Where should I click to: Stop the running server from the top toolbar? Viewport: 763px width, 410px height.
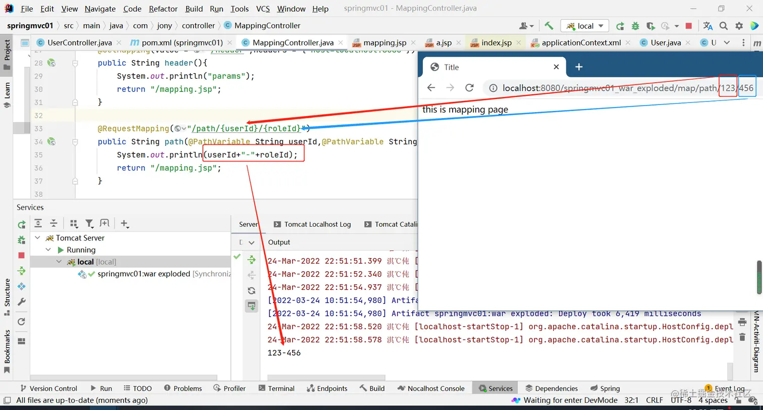coord(689,26)
